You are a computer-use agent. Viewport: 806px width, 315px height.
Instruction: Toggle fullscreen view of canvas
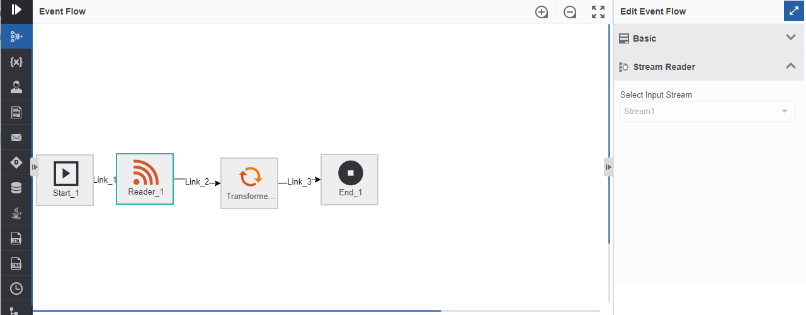pos(598,12)
